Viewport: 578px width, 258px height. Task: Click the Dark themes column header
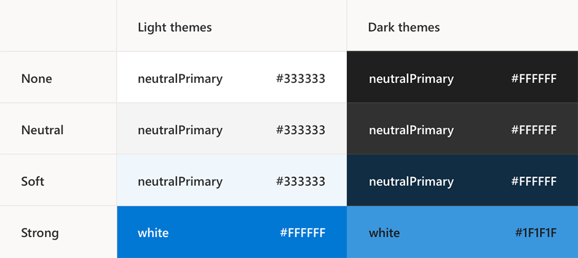[404, 27]
